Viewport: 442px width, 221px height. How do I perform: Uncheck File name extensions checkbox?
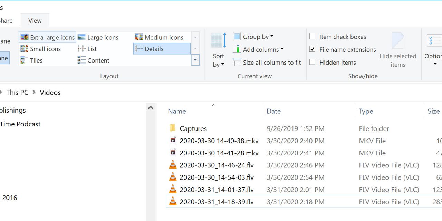click(313, 49)
